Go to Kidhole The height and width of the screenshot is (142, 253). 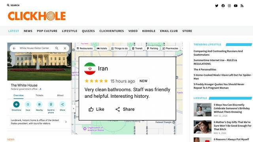[x=149, y=31]
